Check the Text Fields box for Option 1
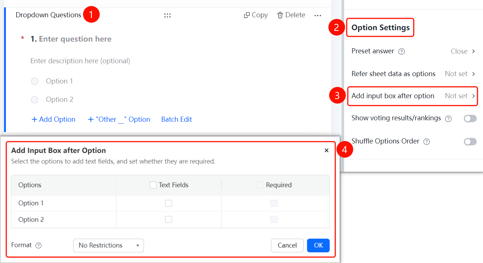This screenshot has width=483, height=263. 169,203
